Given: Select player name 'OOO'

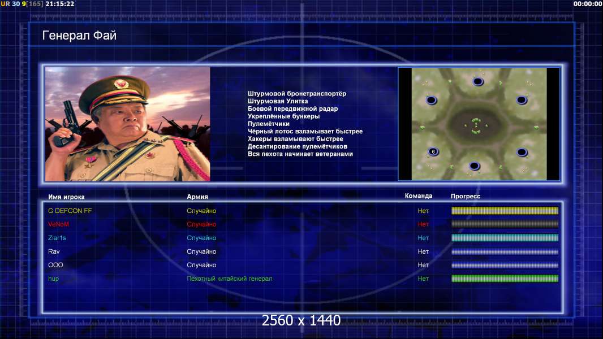Looking at the screenshot, I should click(55, 265).
